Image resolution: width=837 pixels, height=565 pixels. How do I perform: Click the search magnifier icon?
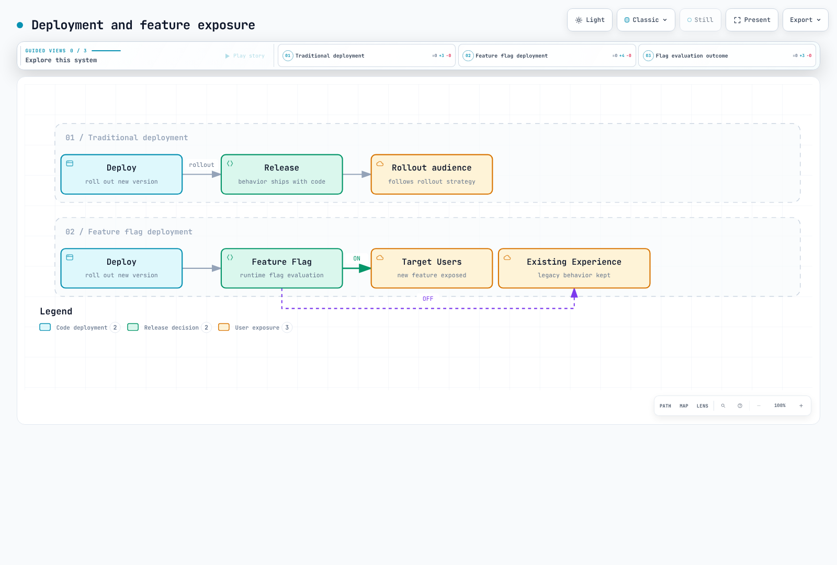[x=723, y=406]
